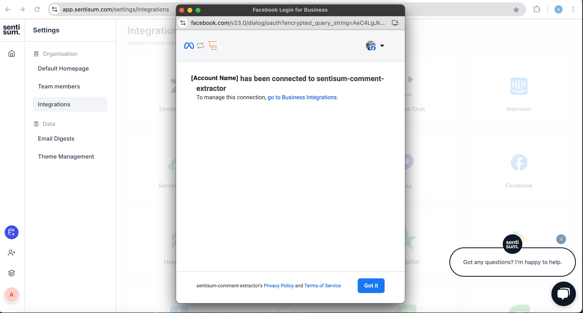
Task: Open Email Digests settings
Action: pyautogui.click(x=56, y=139)
